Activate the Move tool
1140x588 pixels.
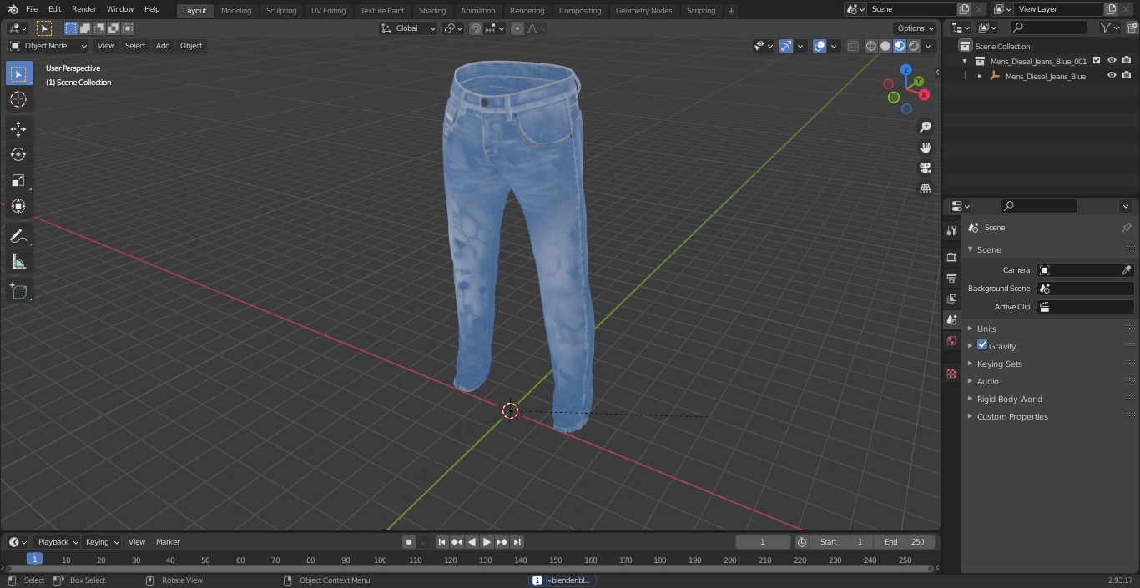pyautogui.click(x=18, y=128)
